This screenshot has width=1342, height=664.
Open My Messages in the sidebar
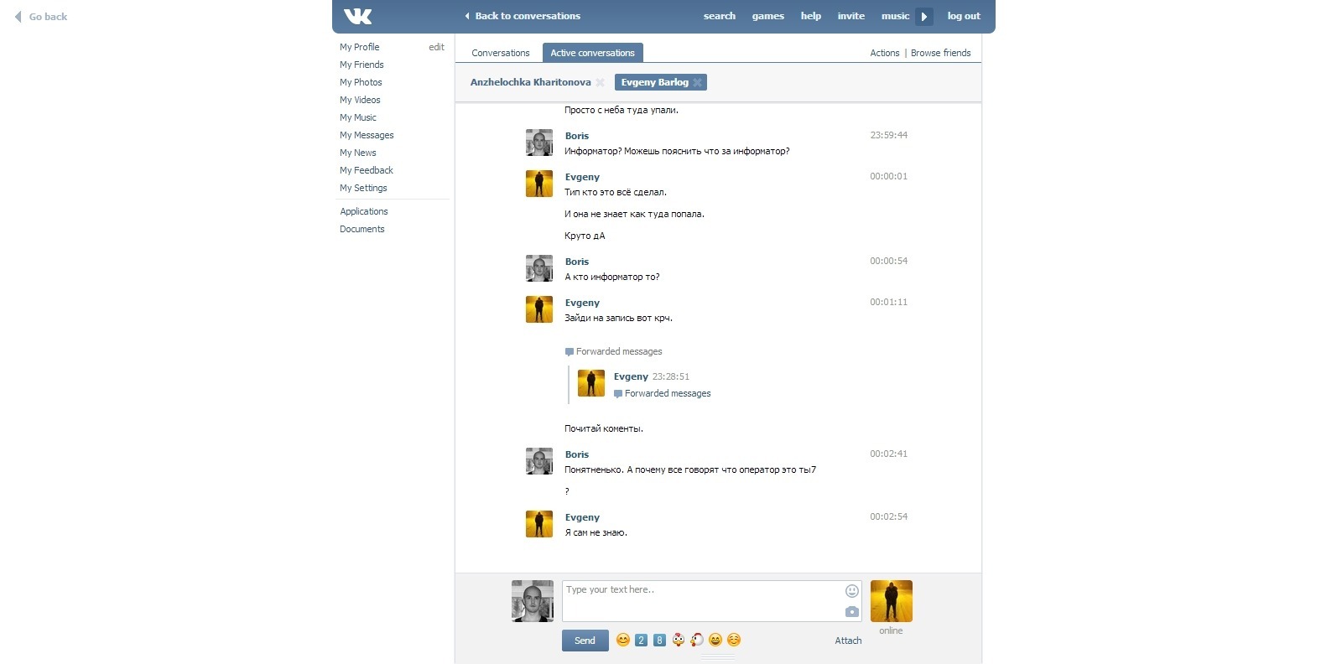point(367,135)
